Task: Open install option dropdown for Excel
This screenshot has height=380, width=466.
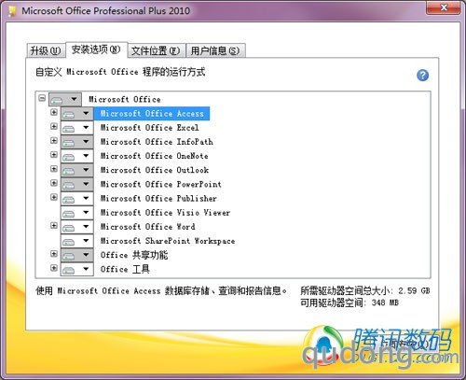Action: (77, 128)
